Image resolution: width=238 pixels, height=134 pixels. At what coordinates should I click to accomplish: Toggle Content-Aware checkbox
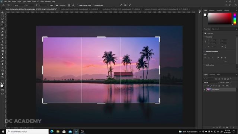point(93,5)
